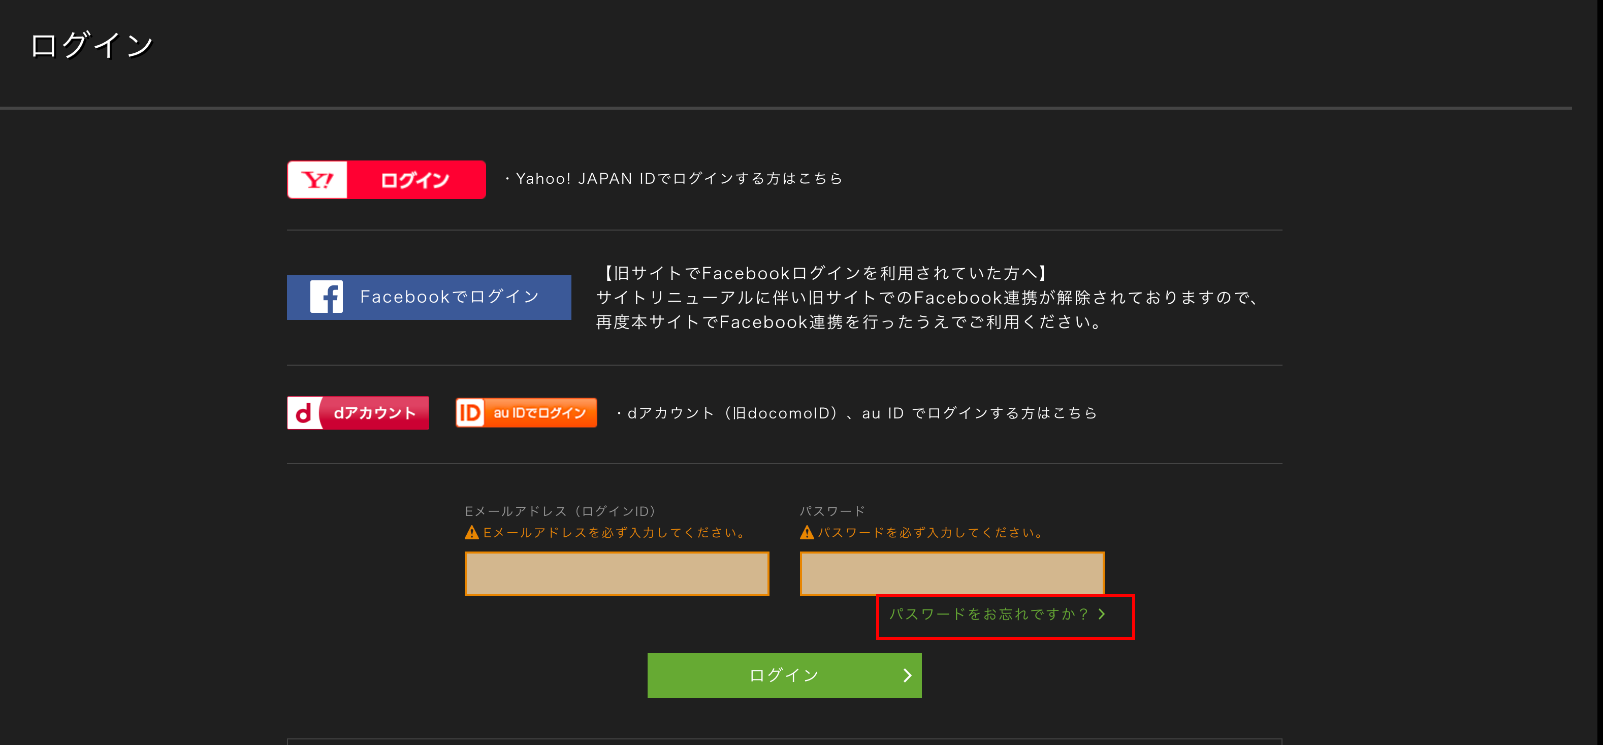This screenshot has width=1603, height=745.
Task: Click the Y! logo on Yahoo login button
Action: pyautogui.click(x=317, y=180)
